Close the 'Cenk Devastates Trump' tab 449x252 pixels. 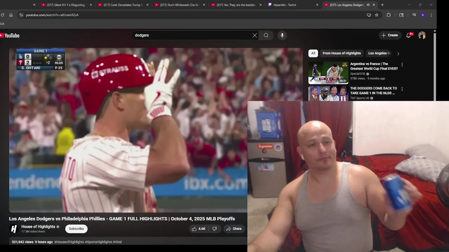pyautogui.click(x=147, y=5)
